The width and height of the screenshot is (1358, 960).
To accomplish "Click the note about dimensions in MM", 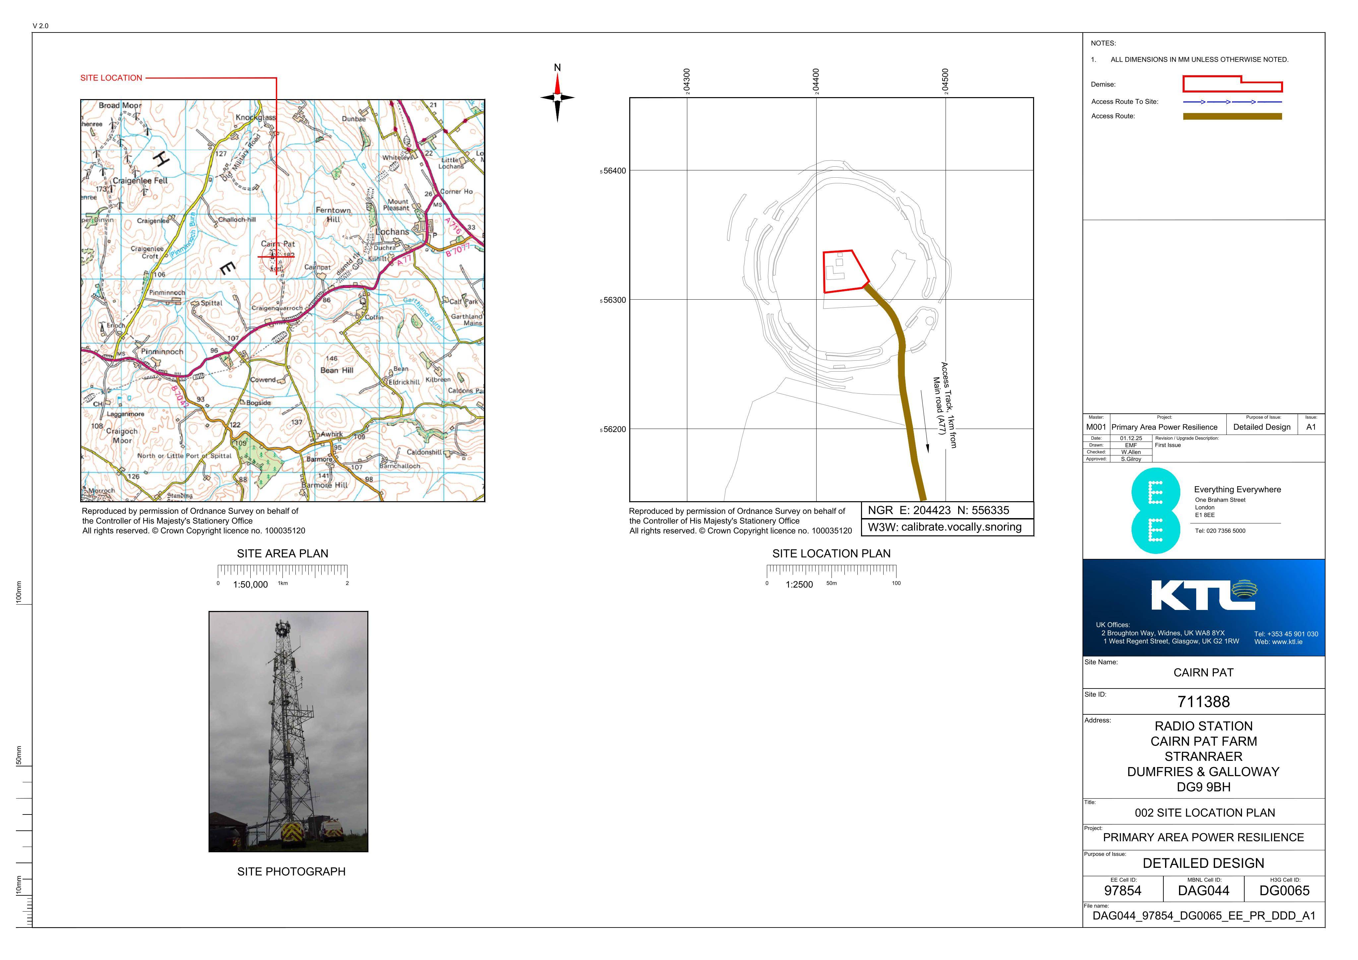I will pyautogui.click(x=1200, y=60).
